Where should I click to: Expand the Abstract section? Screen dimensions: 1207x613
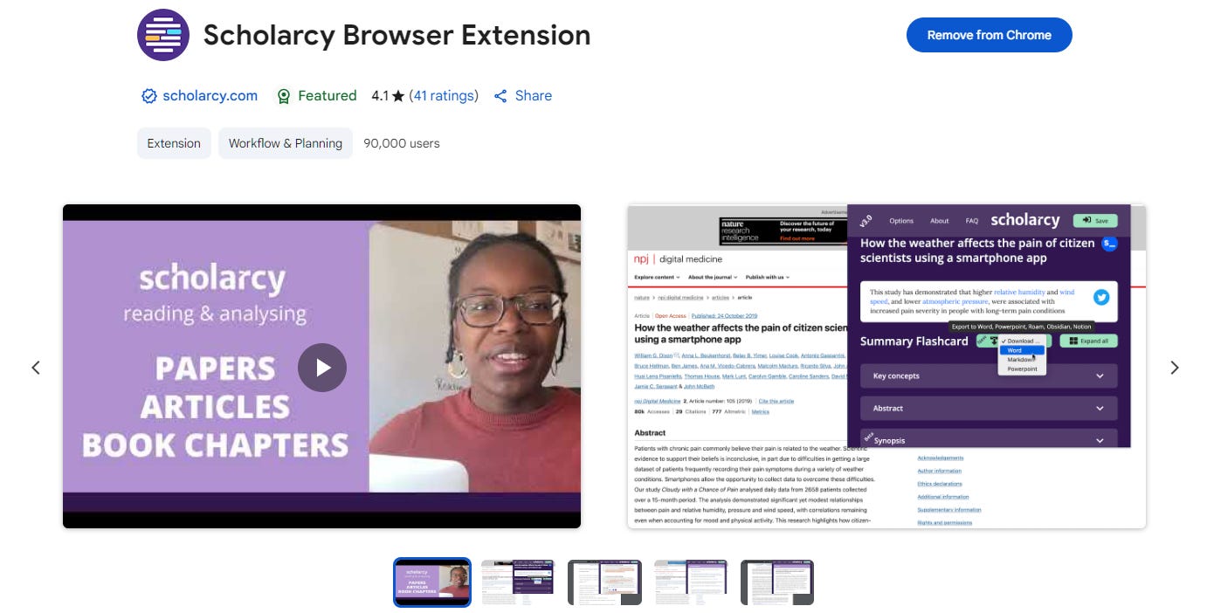click(x=989, y=408)
